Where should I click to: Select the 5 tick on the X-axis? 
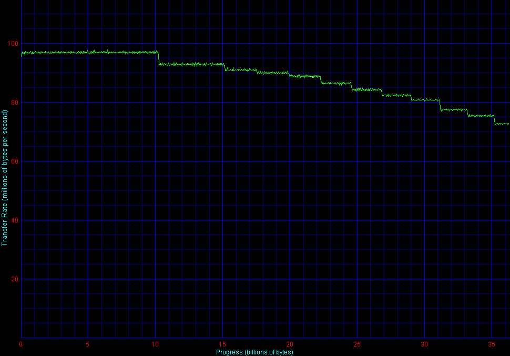(88, 344)
